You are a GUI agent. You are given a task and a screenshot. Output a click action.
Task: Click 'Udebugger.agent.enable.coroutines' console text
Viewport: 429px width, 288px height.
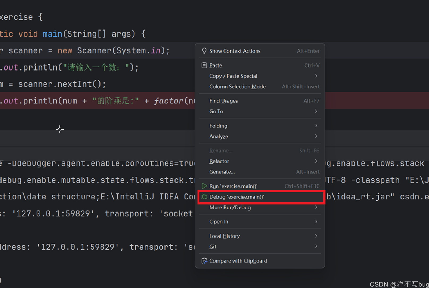[93, 163]
